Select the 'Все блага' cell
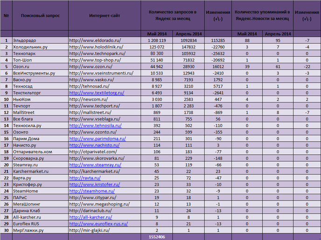Image resolution: width=321 pixels, height=240 pixels. click(40, 119)
